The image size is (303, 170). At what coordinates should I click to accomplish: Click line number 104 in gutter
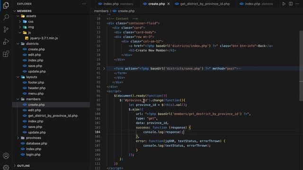[x=98, y=132]
